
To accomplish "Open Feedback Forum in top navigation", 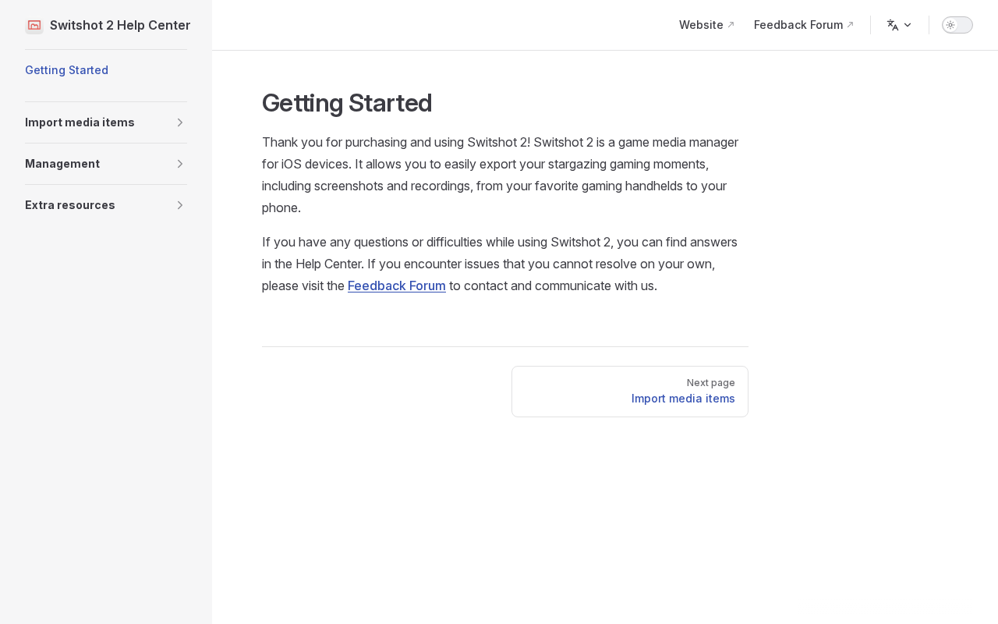I will pos(798,25).
